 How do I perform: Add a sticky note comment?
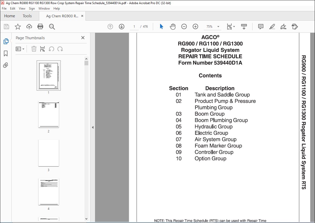[x=261, y=27]
